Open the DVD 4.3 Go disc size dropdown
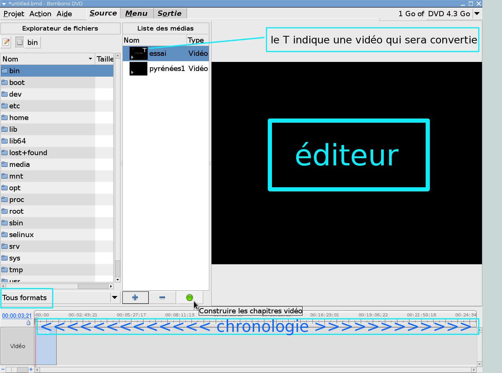Viewport: 502px width, 373px height. click(477, 14)
